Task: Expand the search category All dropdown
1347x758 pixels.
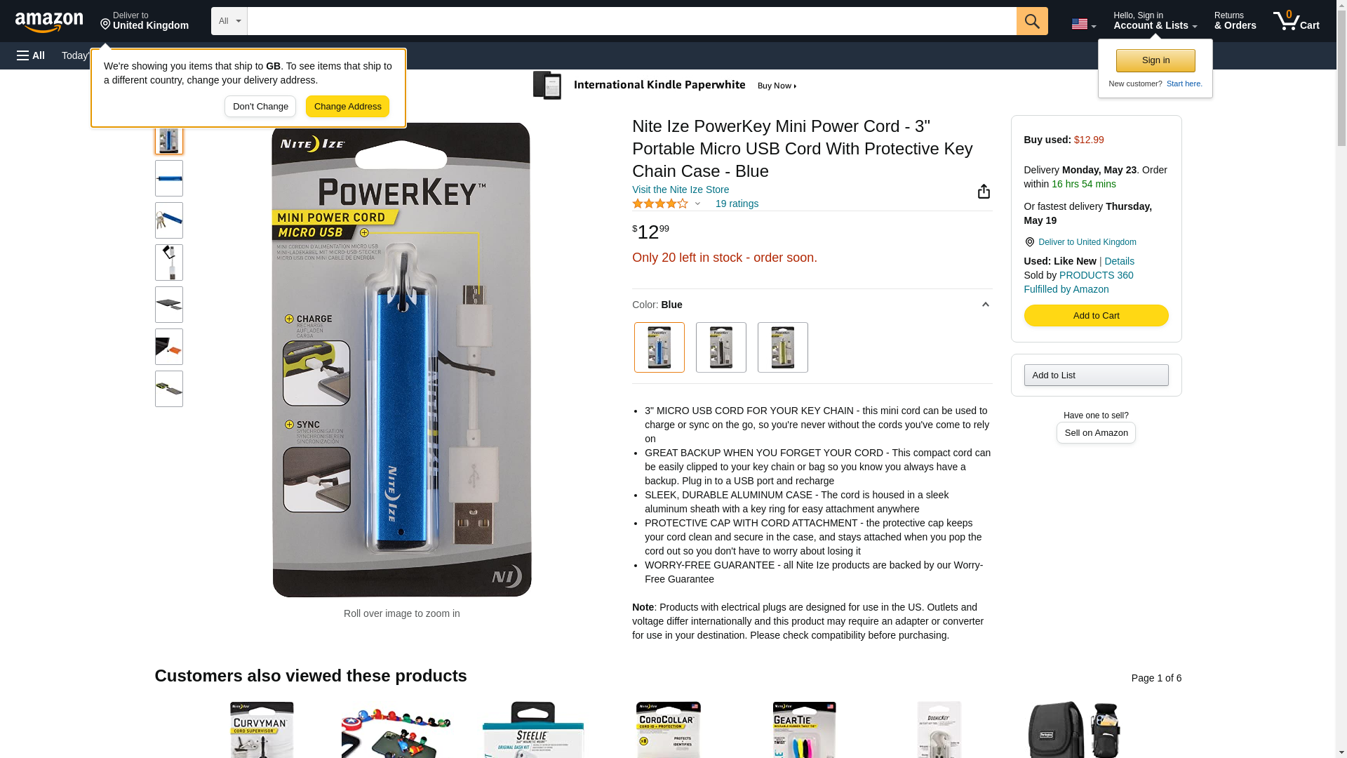Action: [x=229, y=21]
